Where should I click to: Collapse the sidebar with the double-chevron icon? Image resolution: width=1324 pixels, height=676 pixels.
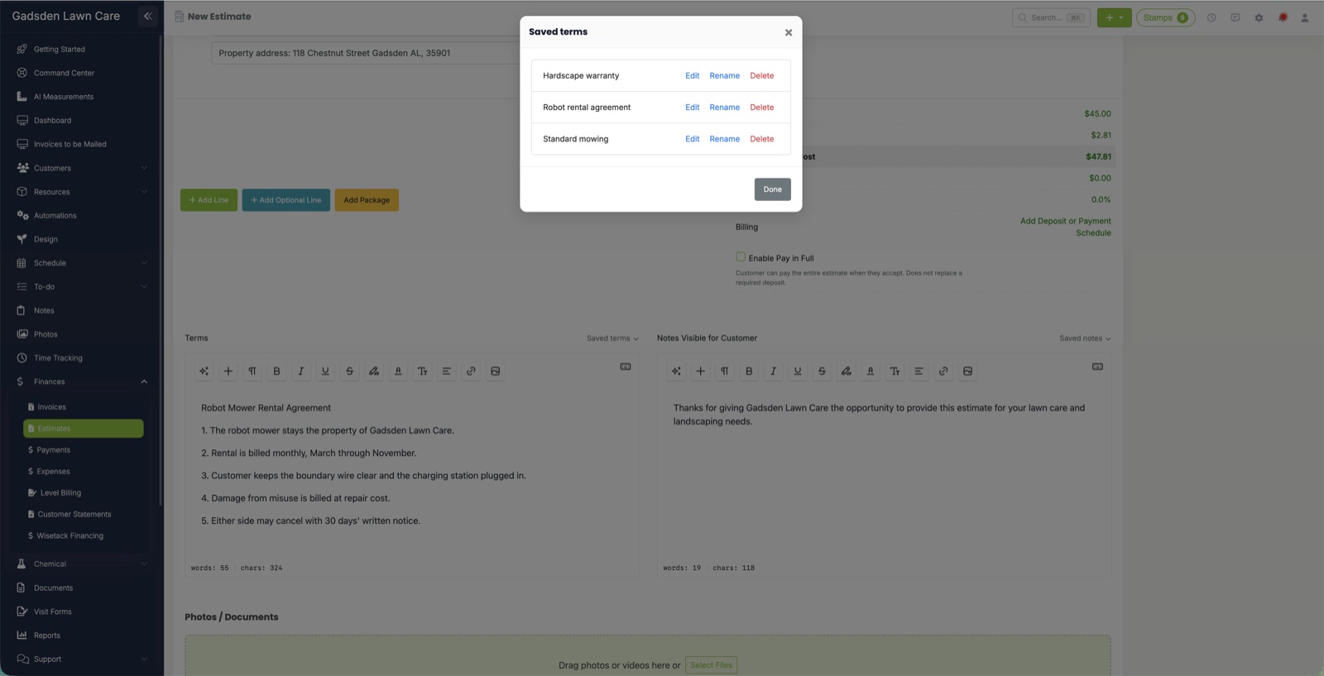coord(148,16)
